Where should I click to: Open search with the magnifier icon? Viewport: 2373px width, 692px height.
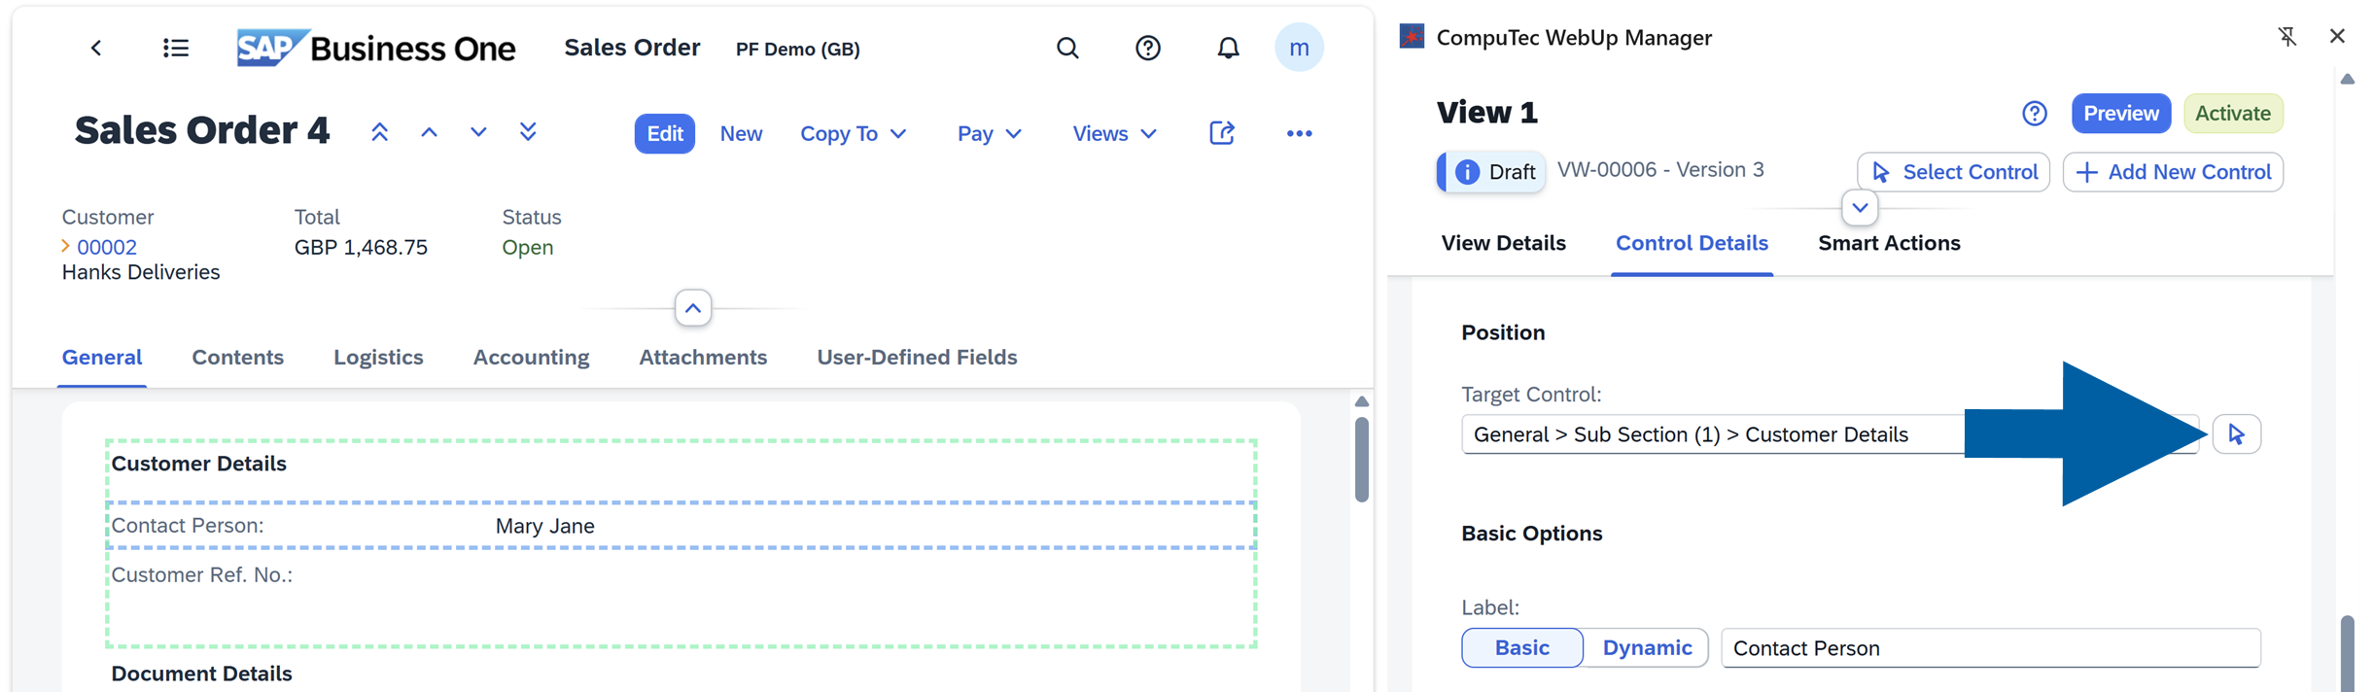[x=1067, y=48]
